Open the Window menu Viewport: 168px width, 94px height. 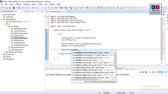(x=52, y=4)
